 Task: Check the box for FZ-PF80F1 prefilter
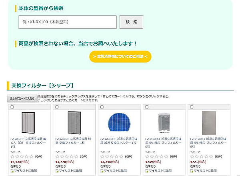pyautogui.click(x=192, y=107)
